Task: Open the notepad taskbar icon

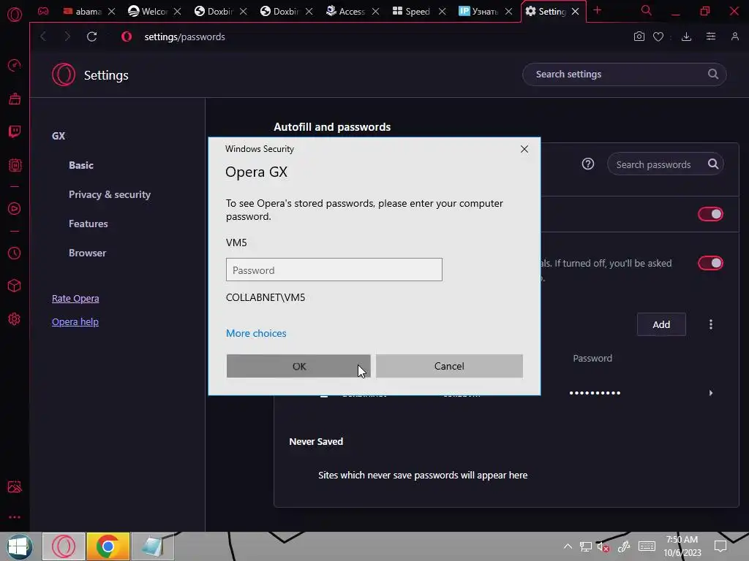Action: 153,546
